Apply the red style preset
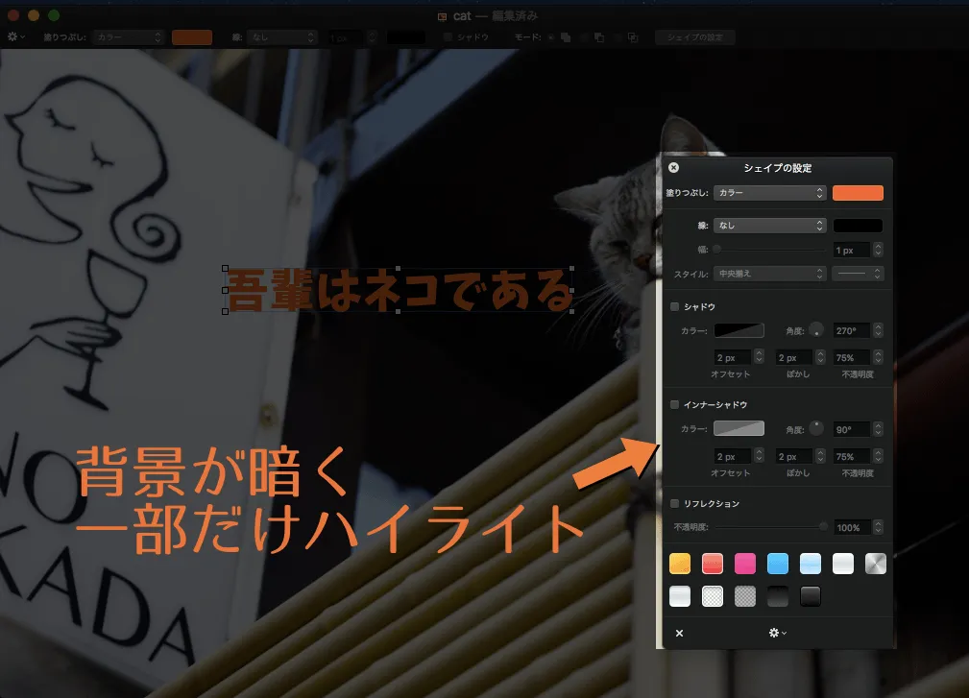 [713, 564]
